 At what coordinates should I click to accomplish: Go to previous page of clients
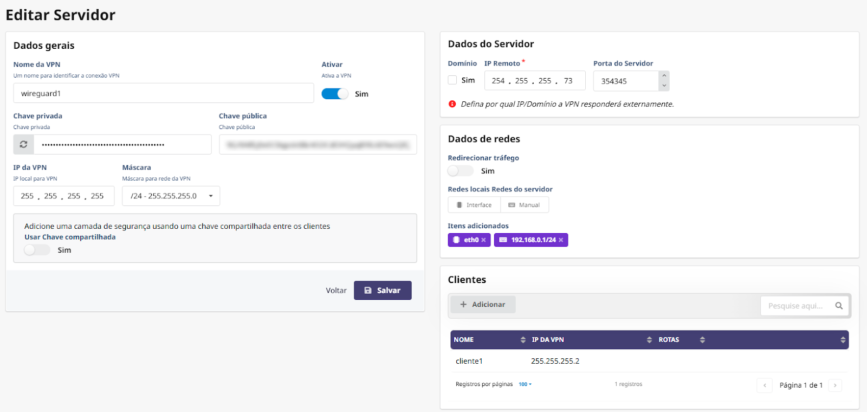pyautogui.click(x=765, y=385)
